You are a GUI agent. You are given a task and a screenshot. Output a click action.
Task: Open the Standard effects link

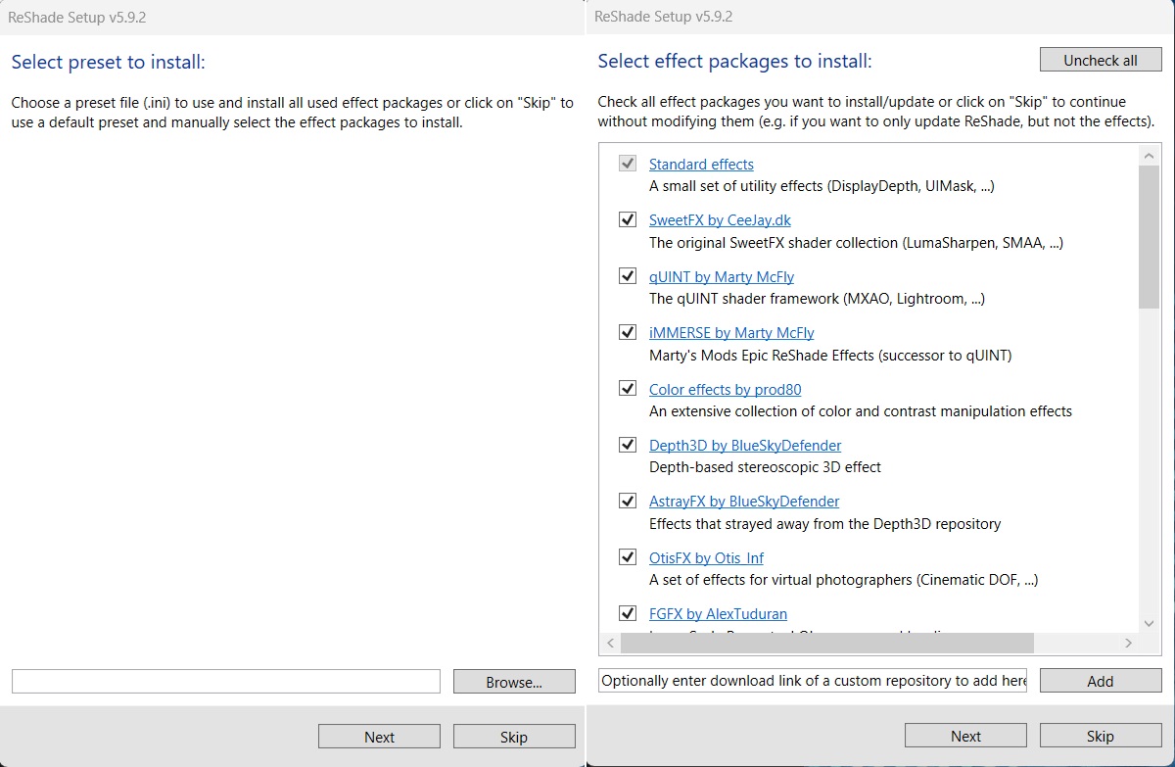(x=701, y=165)
